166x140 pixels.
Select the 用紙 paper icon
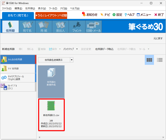44,27
